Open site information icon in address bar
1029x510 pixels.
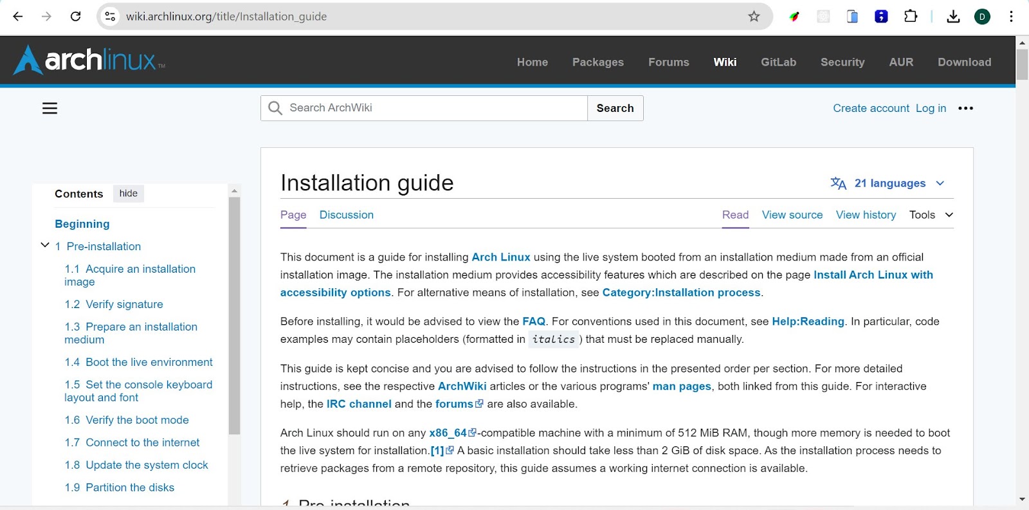point(111,17)
